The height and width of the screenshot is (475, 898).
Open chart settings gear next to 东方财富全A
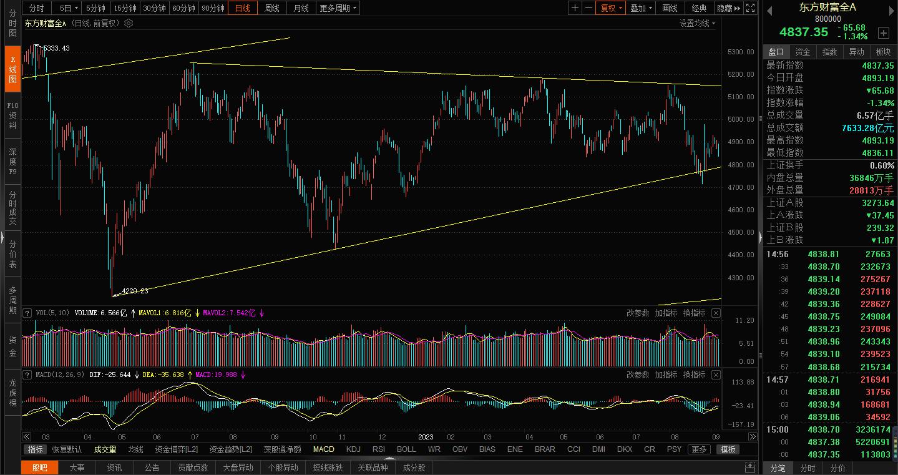point(129,23)
